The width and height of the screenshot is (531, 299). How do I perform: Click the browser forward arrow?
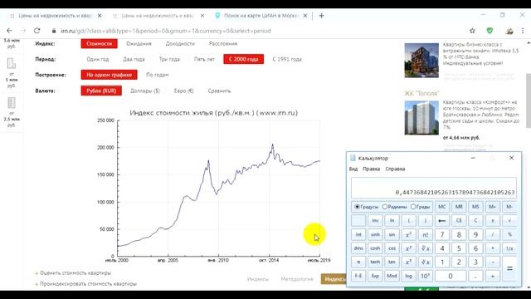click(23, 31)
